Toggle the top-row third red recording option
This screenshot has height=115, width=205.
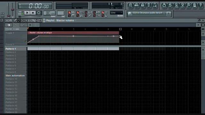click(86, 12)
